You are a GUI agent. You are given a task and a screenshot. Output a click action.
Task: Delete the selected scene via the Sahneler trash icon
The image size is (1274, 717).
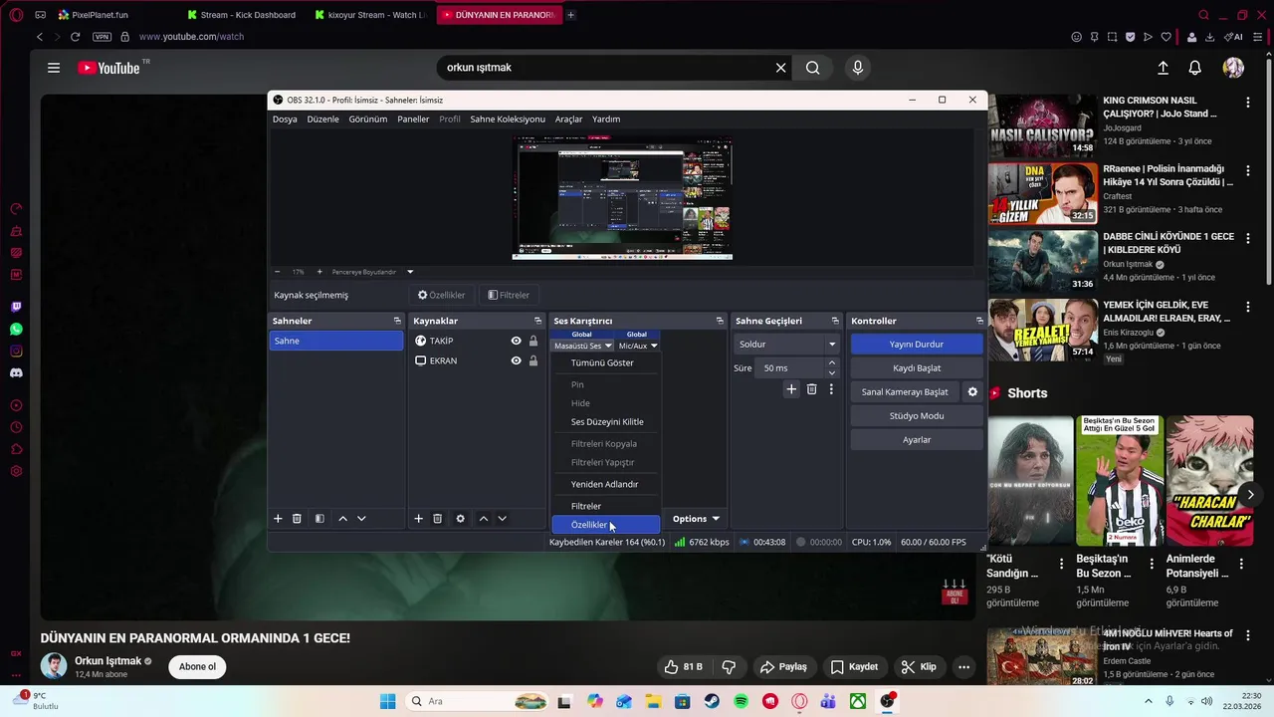297,519
